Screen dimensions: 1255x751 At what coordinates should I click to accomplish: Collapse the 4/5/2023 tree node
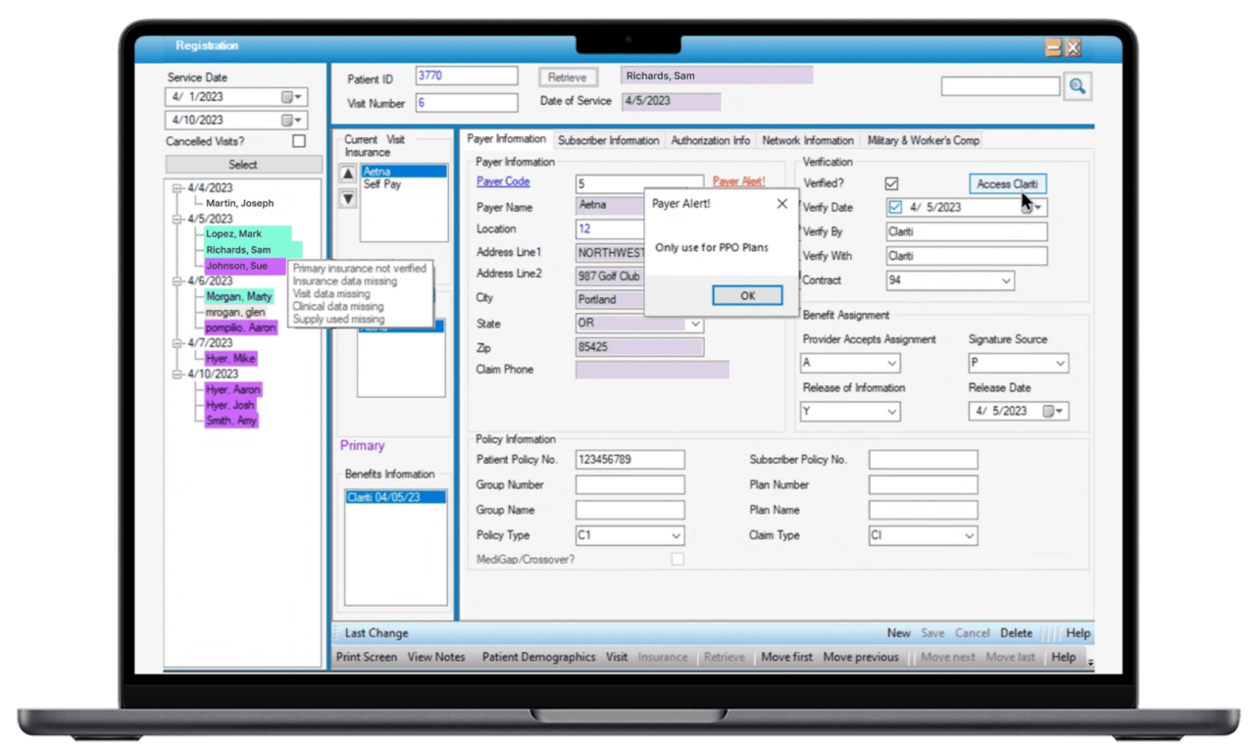177,220
